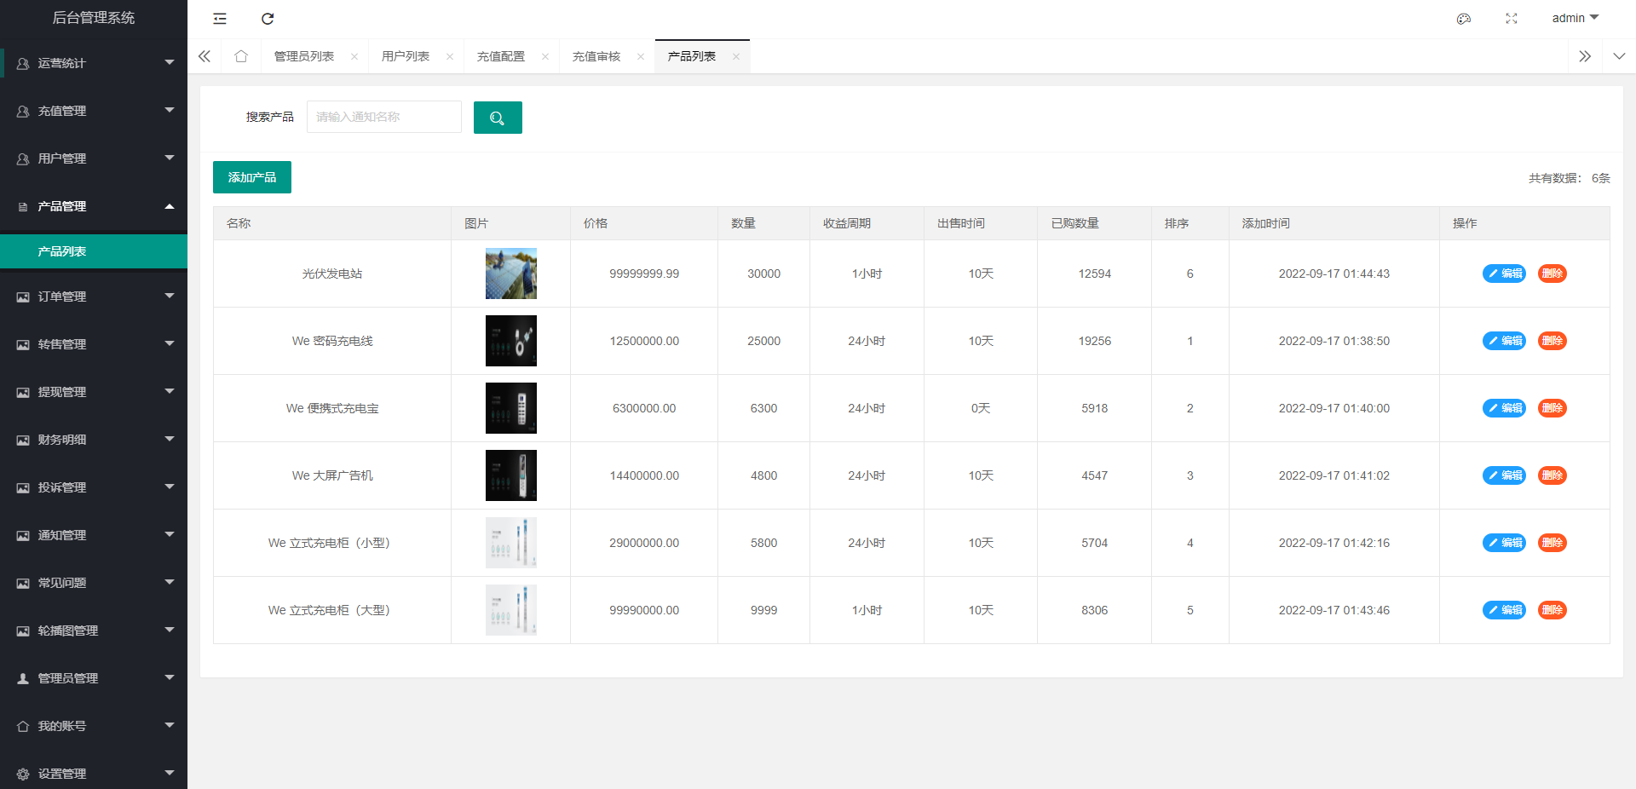
Task: Click the home tab icon
Action: tap(241, 56)
